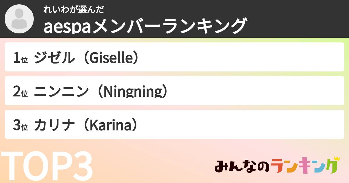The height and width of the screenshot is (183, 349).
Task: Select the third place Karina row
Action: coord(174,124)
